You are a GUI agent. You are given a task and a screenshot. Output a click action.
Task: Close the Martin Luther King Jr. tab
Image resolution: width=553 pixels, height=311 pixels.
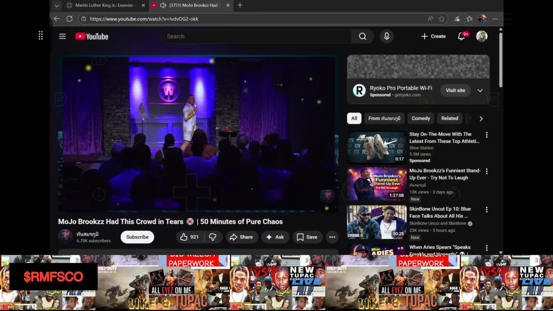pyautogui.click(x=143, y=5)
